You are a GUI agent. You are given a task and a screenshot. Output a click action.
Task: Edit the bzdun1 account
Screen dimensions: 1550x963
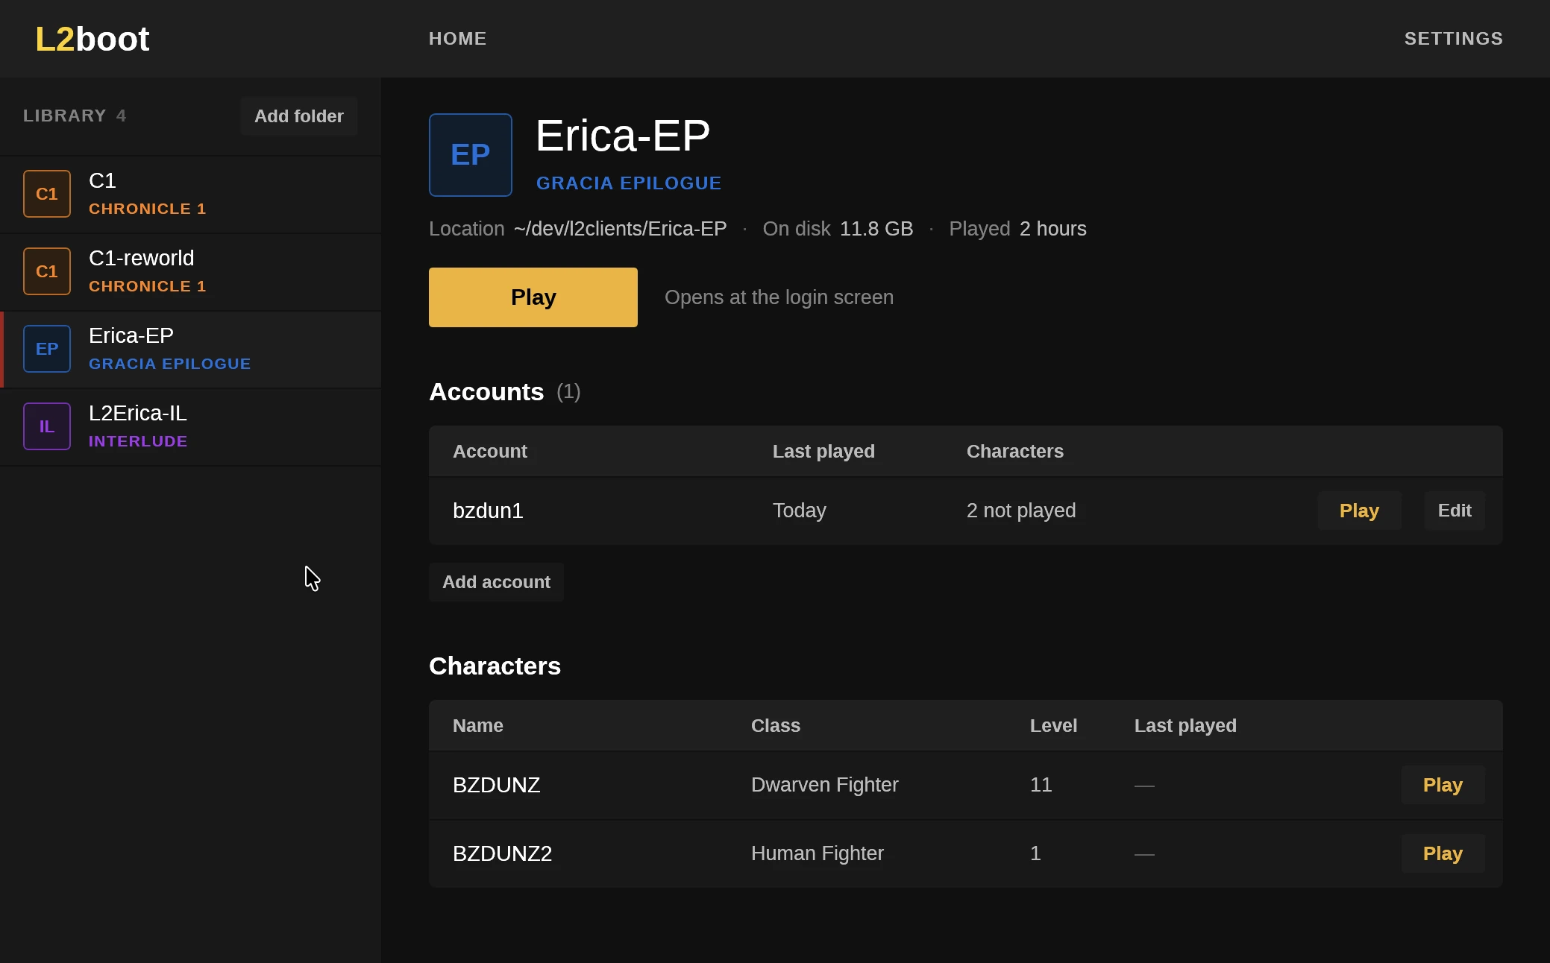pyautogui.click(x=1455, y=511)
